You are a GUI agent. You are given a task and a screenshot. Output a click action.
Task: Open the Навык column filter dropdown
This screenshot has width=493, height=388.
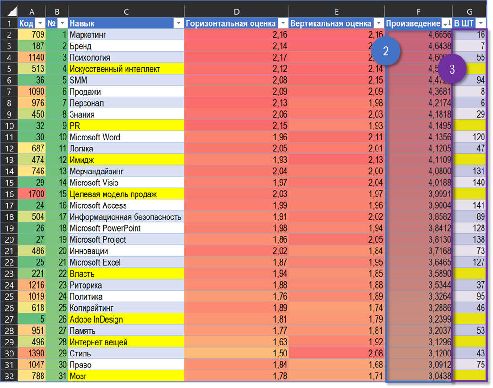178,23
